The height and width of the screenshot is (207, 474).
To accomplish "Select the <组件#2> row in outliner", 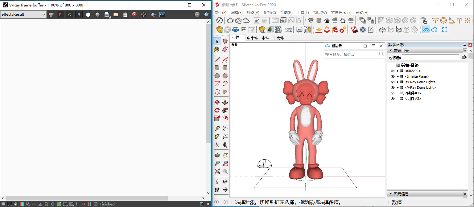I will coord(413,99).
